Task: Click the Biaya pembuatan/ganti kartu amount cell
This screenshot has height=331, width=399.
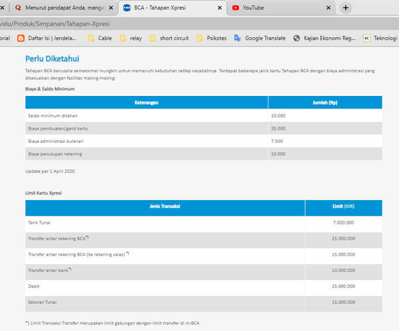Action: click(325, 128)
